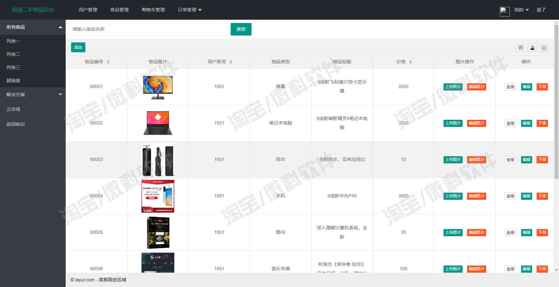Click the Huawei phone thumbnail image
This screenshot has width=559, height=287.
tap(158, 196)
